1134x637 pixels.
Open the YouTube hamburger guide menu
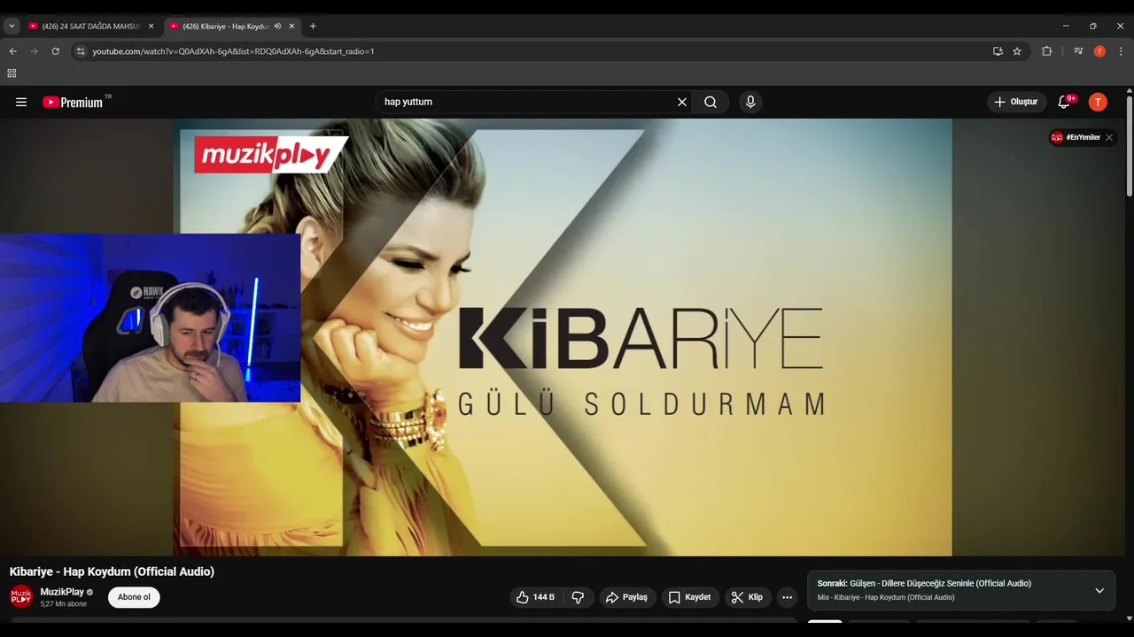coord(21,102)
